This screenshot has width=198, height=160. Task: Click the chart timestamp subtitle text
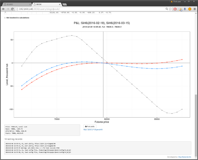pyautogui.click(x=102, y=27)
